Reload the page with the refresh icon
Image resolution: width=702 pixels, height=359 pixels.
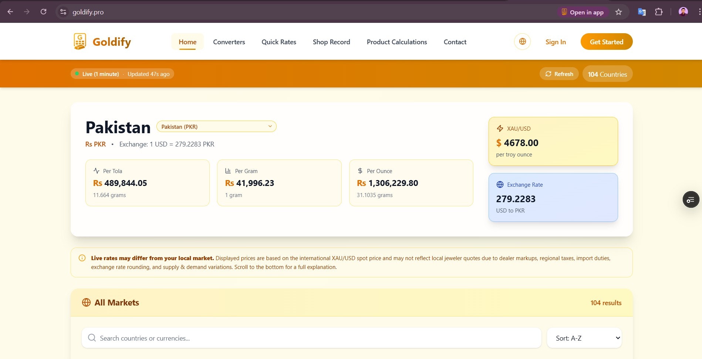(43, 12)
